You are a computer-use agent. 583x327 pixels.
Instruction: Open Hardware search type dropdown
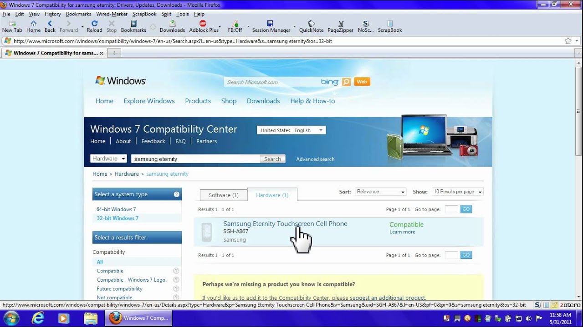[x=109, y=159]
